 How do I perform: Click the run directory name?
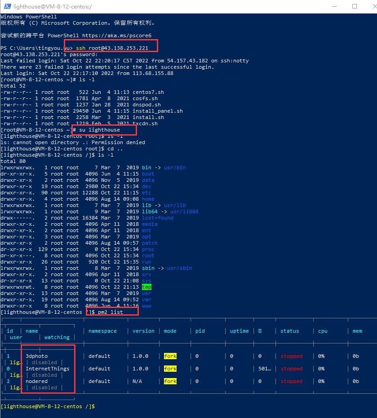[146, 262]
